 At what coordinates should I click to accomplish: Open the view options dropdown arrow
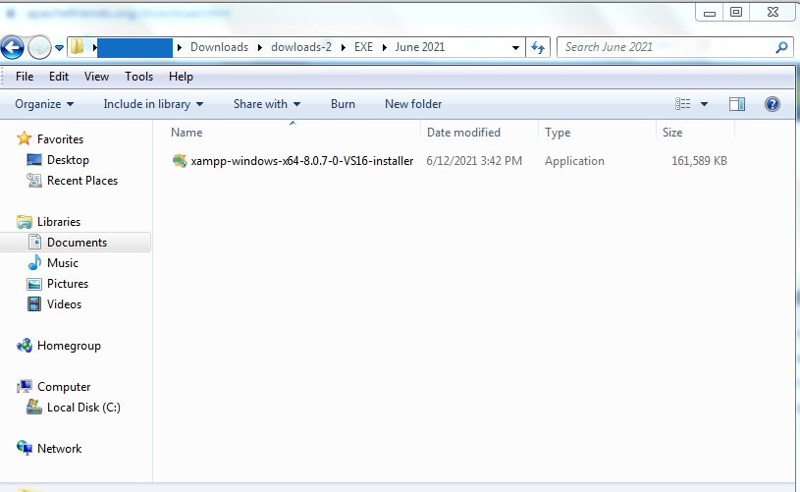tap(704, 104)
